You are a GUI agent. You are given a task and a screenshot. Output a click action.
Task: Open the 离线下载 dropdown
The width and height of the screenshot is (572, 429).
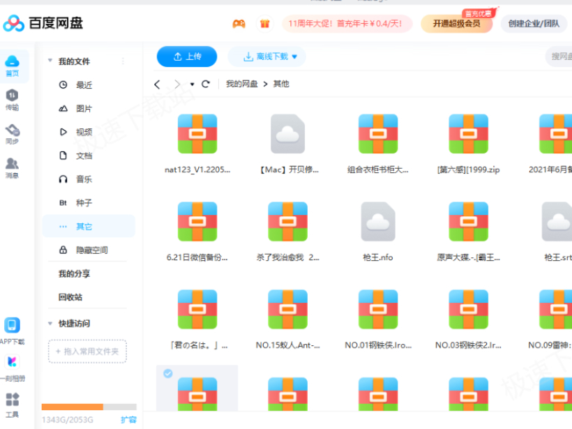pyautogui.click(x=267, y=57)
